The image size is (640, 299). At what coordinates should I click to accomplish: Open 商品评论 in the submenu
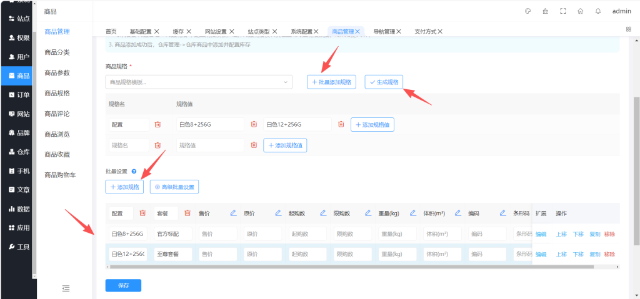(x=57, y=114)
